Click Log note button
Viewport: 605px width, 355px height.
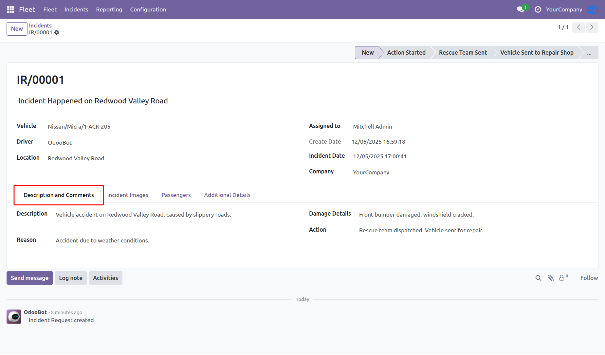point(71,278)
